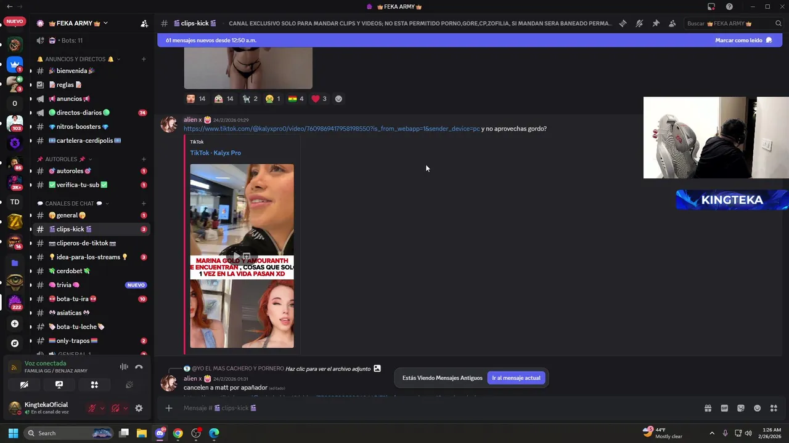Toggle the crying-face reaction with count 1
The width and height of the screenshot is (789, 443).
pyautogui.click(x=272, y=98)
